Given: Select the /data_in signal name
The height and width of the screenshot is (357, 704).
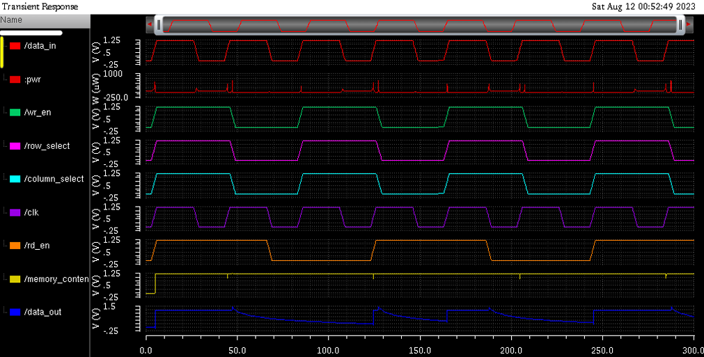Looking at the screenshot, I should point(40,46).
